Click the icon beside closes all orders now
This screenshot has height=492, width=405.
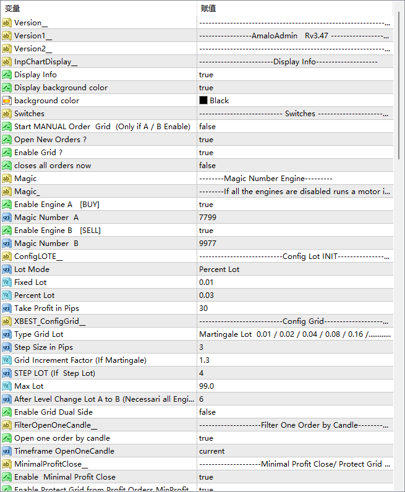7,166
